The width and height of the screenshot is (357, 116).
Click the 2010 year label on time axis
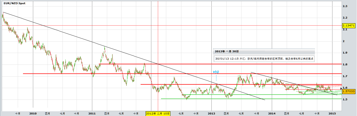pyautogui.click(x=33, y=113)
